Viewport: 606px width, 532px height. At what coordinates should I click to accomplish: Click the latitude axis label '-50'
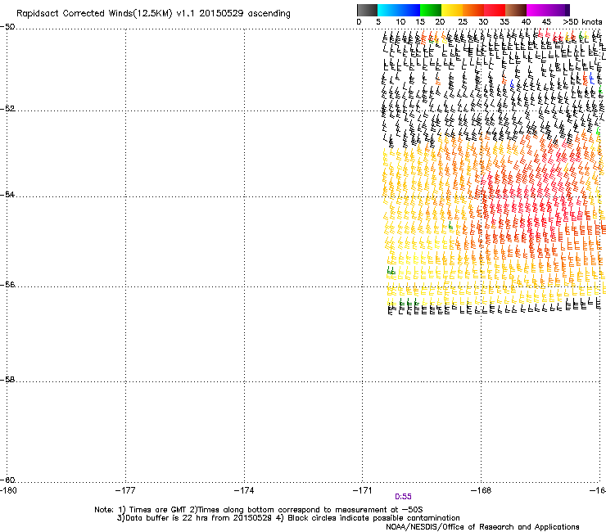[x=7, y=27]
